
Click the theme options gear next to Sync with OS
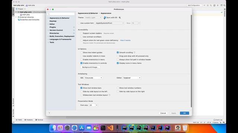pyautogui.click(x=120, y=18)
